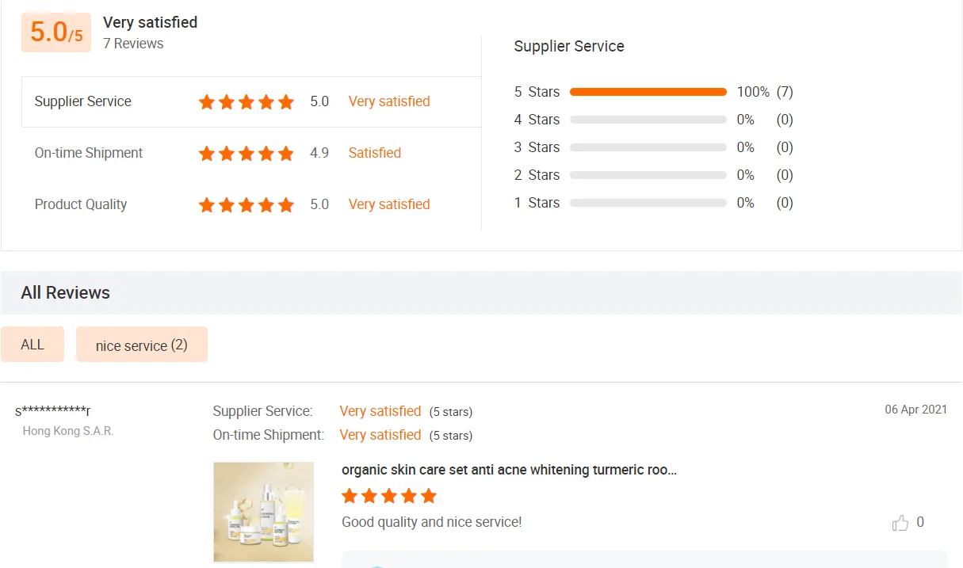Click the thumbs-up helpful icon

(900, 523)
